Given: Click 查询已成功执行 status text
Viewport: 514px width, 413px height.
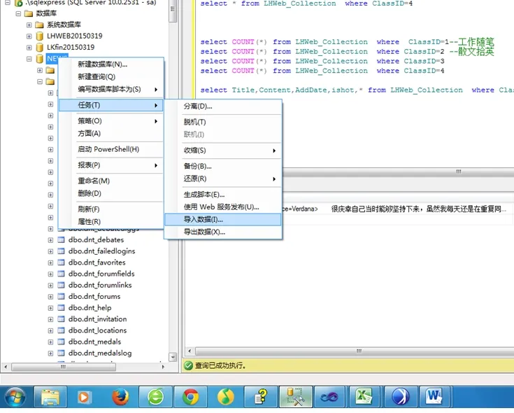Looking at the screenshot, I should 220,365.
